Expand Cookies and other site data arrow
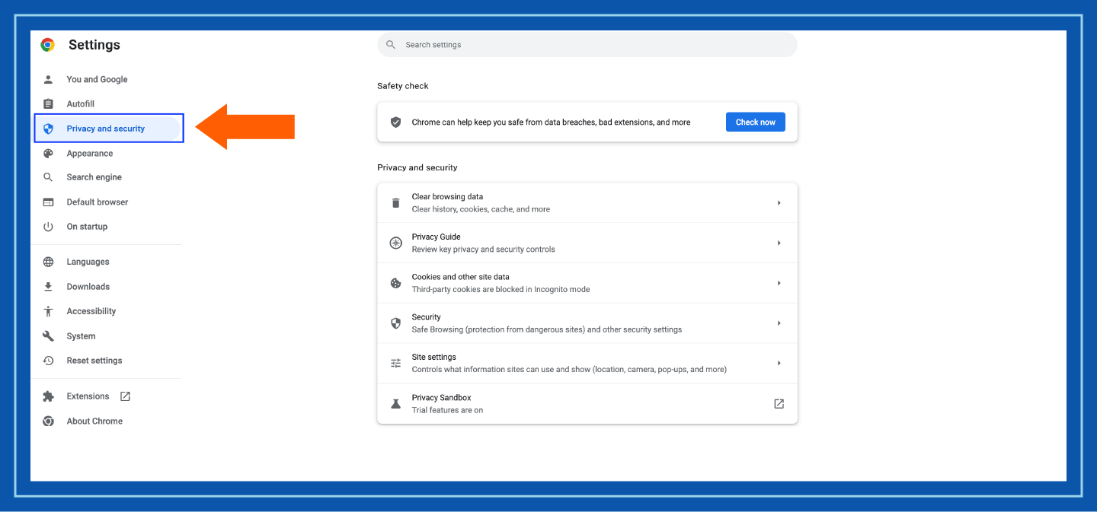 [x=779, y=283]
